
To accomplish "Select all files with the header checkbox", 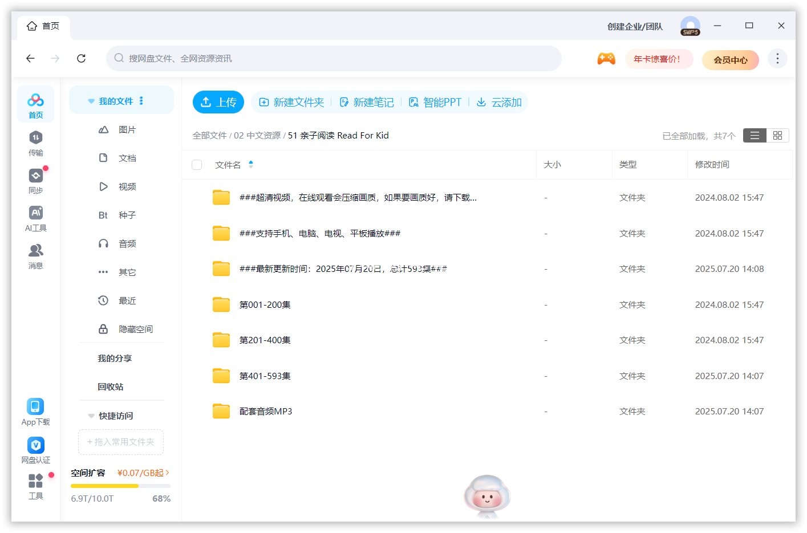I will click(x=197, y=164).
